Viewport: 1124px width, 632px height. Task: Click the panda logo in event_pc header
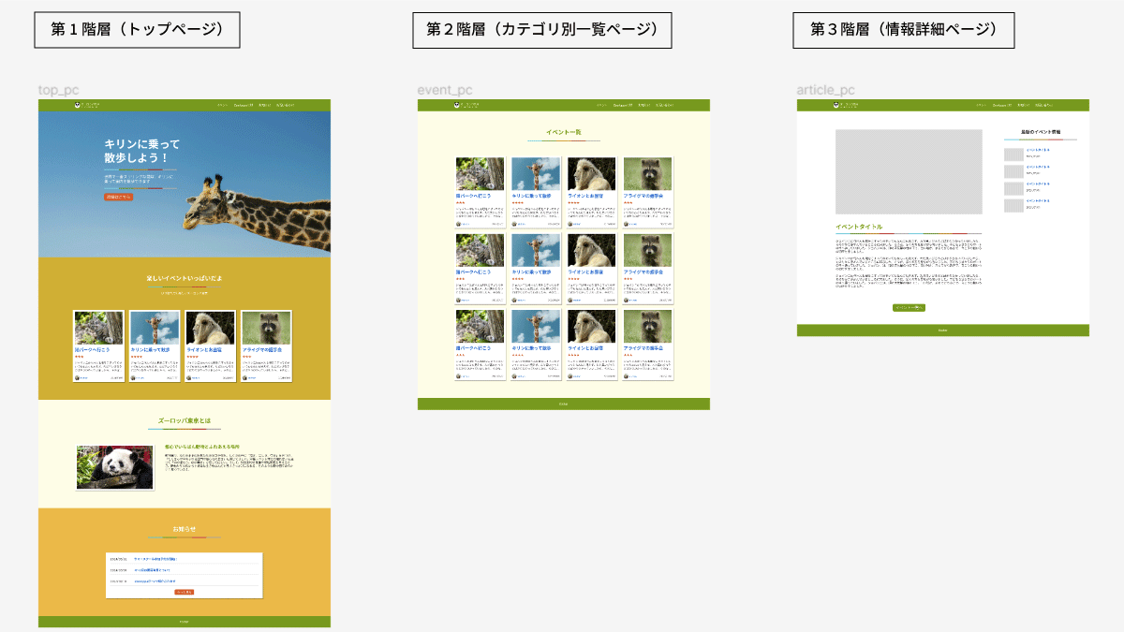457,105
